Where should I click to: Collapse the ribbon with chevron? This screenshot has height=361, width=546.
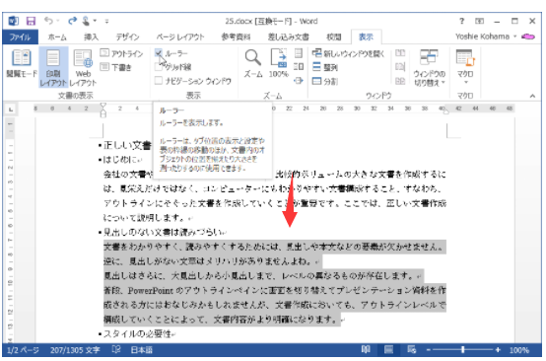(x=532, y=96)
